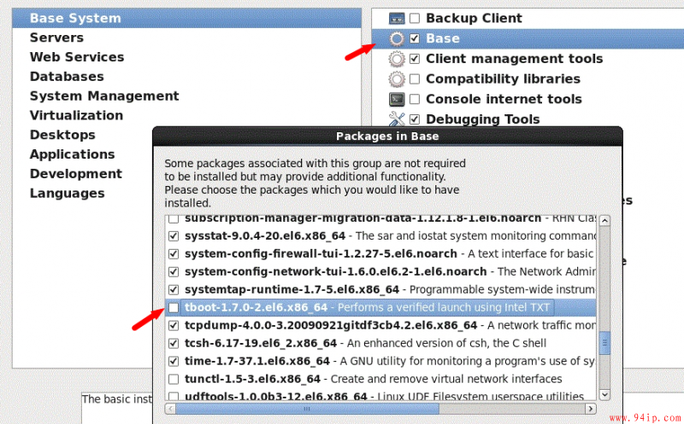The width and height of the screenshot is (684, 424).
Task: Select the Base System category
Action: 186,18
